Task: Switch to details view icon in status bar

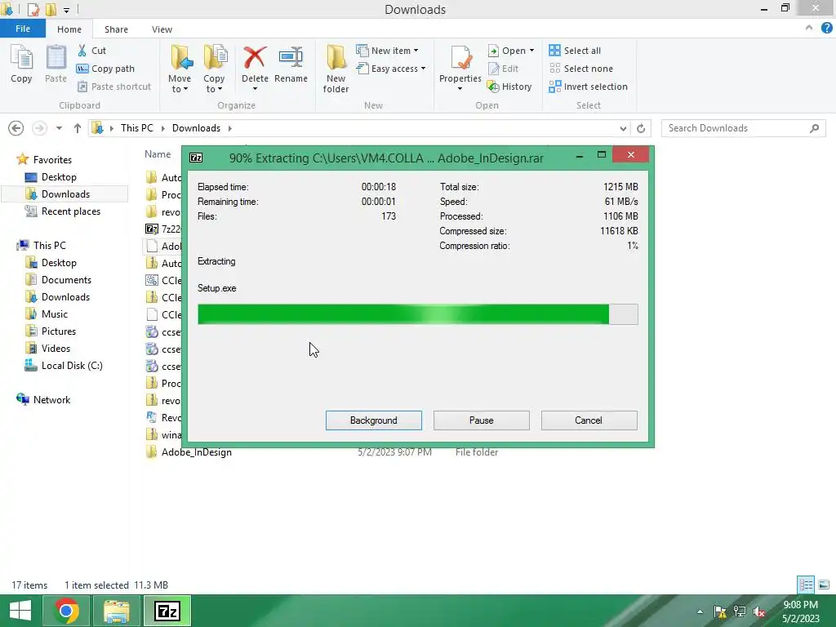Action: 806,585
